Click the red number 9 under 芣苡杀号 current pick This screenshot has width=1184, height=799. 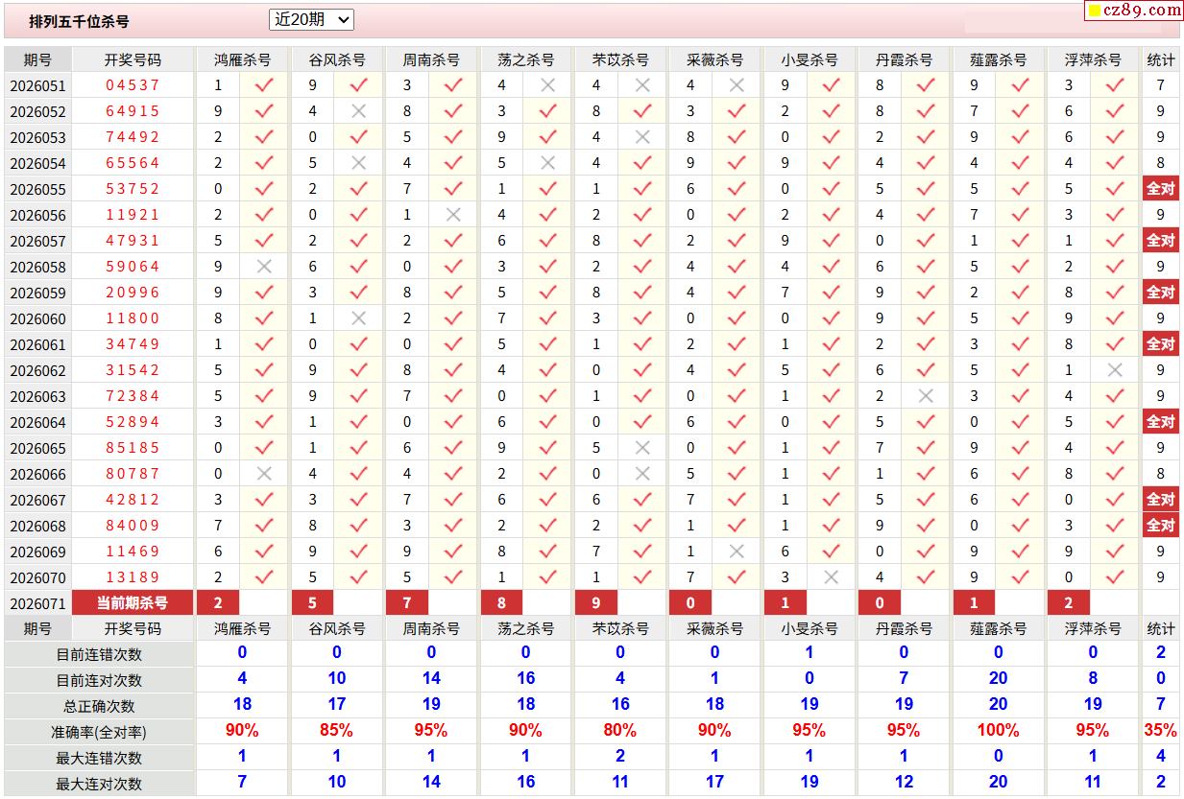596,602
